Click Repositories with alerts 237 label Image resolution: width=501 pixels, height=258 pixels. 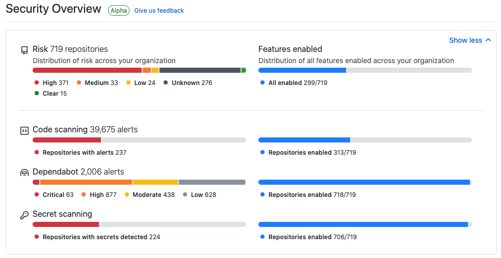pos(84,153)
